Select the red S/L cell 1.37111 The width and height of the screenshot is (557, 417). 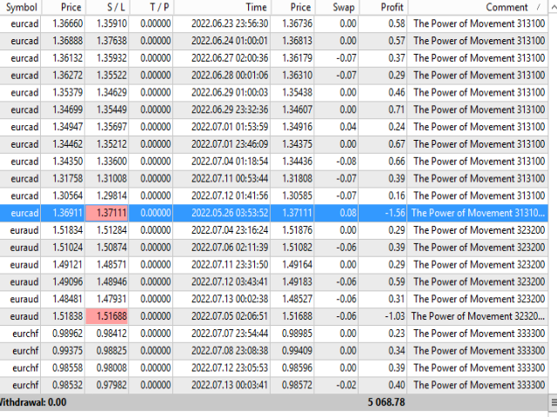(x=106, y=213)
